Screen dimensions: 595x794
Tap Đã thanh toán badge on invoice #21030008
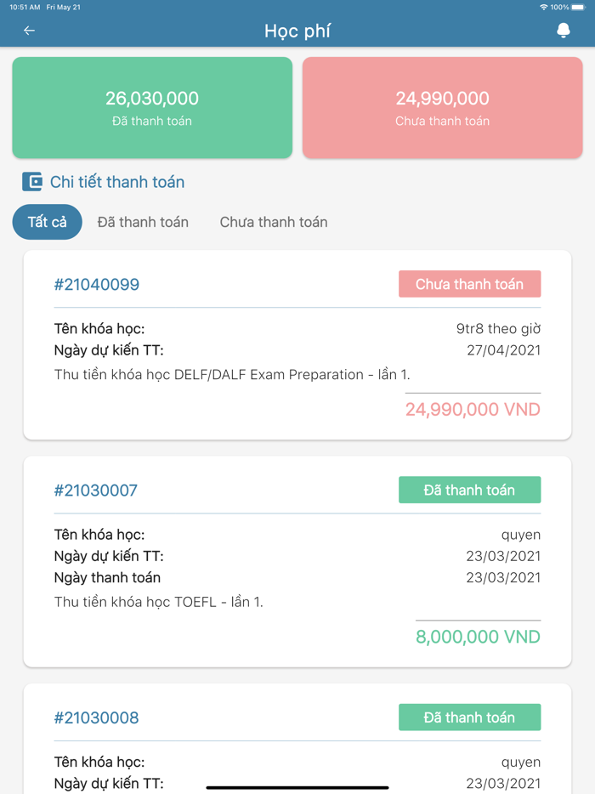[469, 717]
